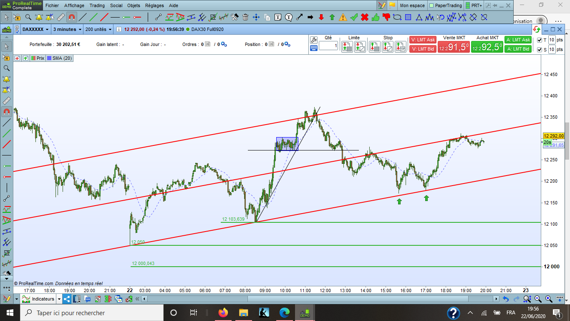Select the text annotation T tool

click(278, 17)
